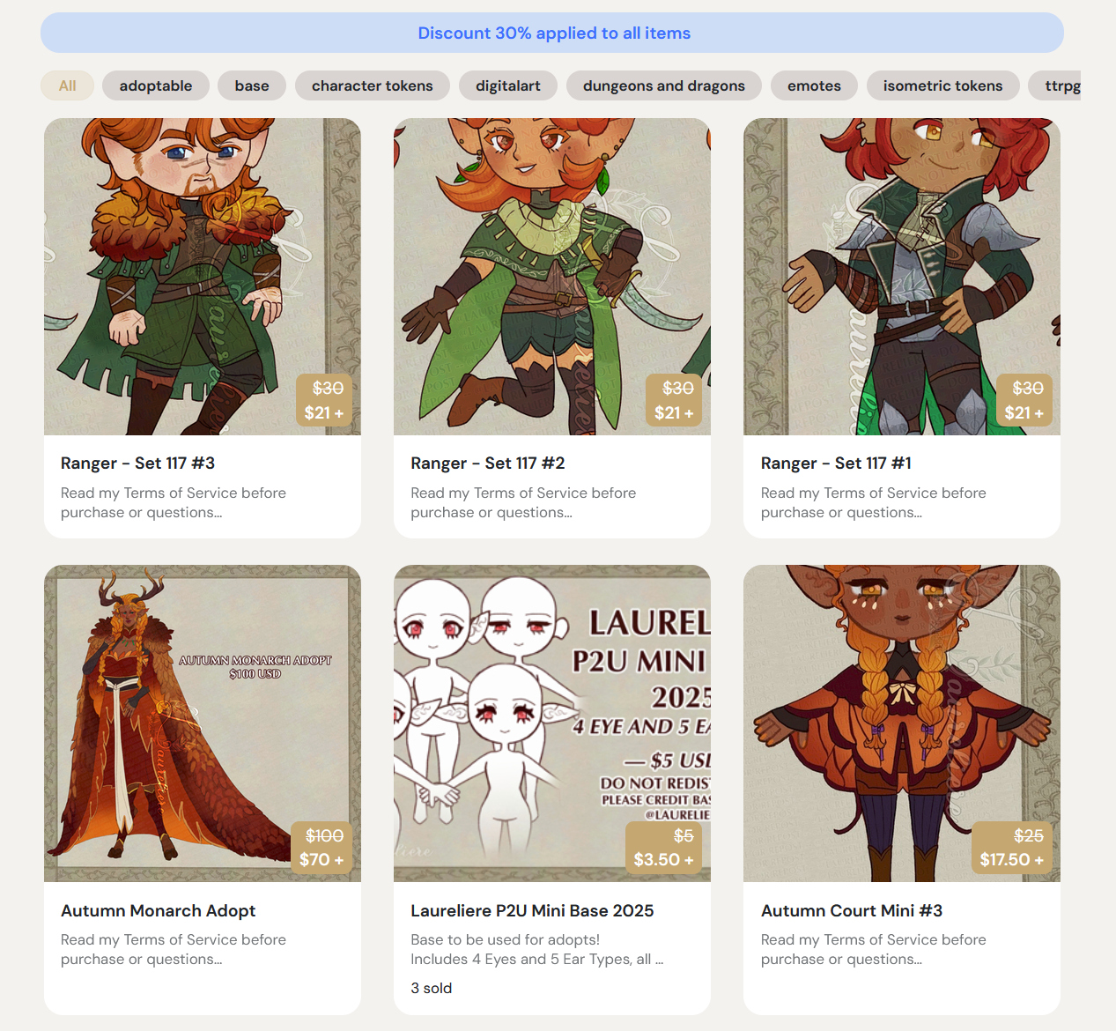1116x1031 pixels.
Task: Select the 'digitalart' filter chip
Action: click(x=508, y=85)
